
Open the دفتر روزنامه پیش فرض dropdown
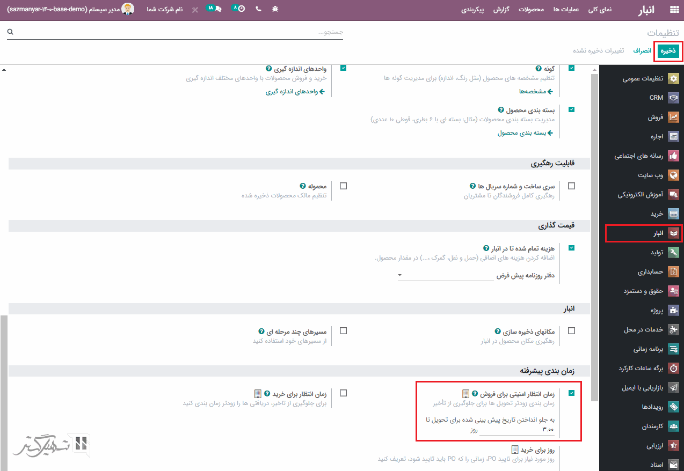(x=445, y=275)
